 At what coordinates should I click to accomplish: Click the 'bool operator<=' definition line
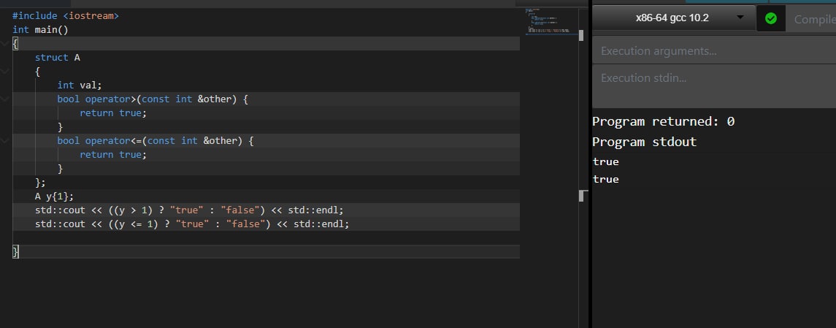point(155,140)
